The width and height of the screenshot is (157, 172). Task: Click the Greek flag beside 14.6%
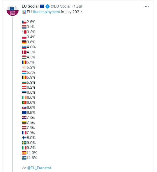[x=24, y=158]
